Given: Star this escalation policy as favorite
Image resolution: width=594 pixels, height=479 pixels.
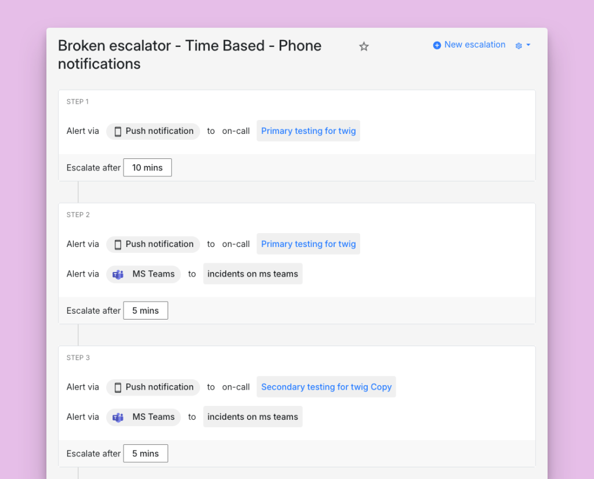Looking at the screenshot, I should pyautogui.click(x=364, y=46).
